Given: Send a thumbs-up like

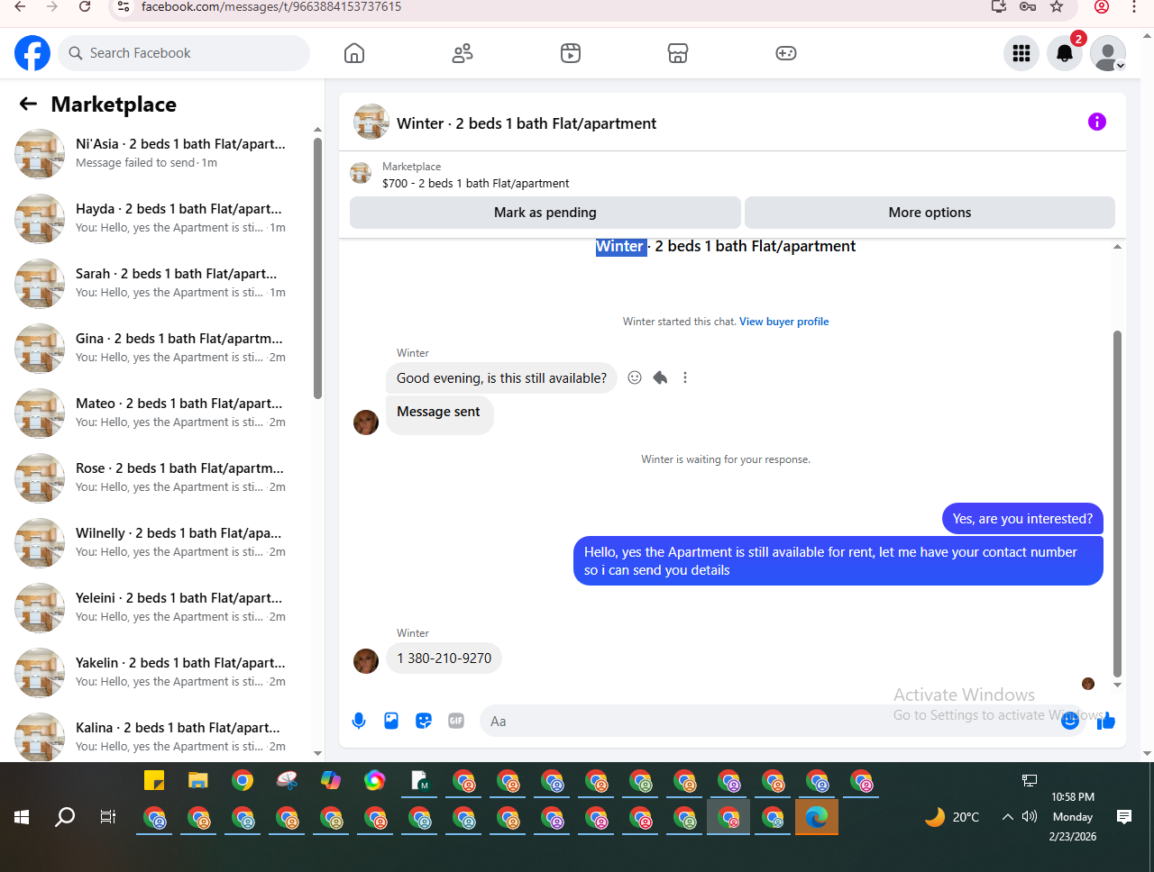Looking at the screenshot, I should tap(1106, 721).
